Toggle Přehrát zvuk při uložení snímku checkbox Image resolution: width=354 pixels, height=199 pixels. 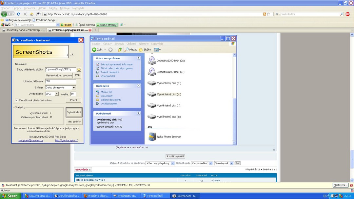tap(16, 100)
